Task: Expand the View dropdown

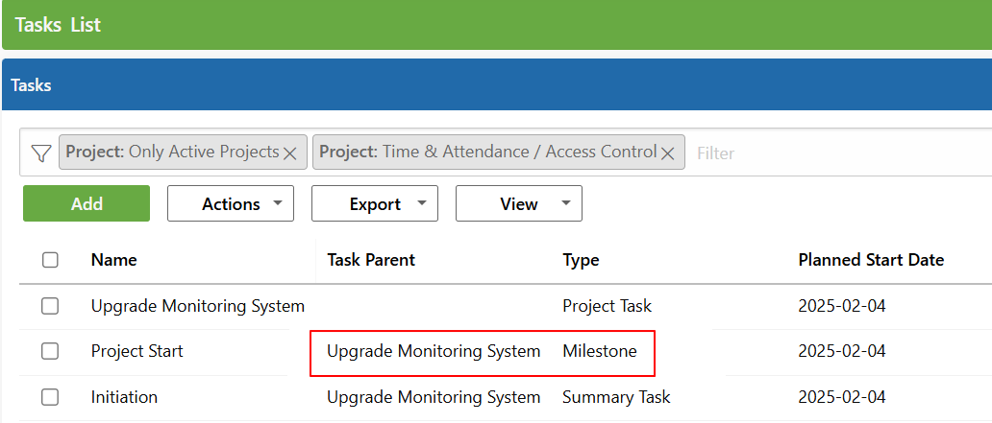Action: (519, 203)
